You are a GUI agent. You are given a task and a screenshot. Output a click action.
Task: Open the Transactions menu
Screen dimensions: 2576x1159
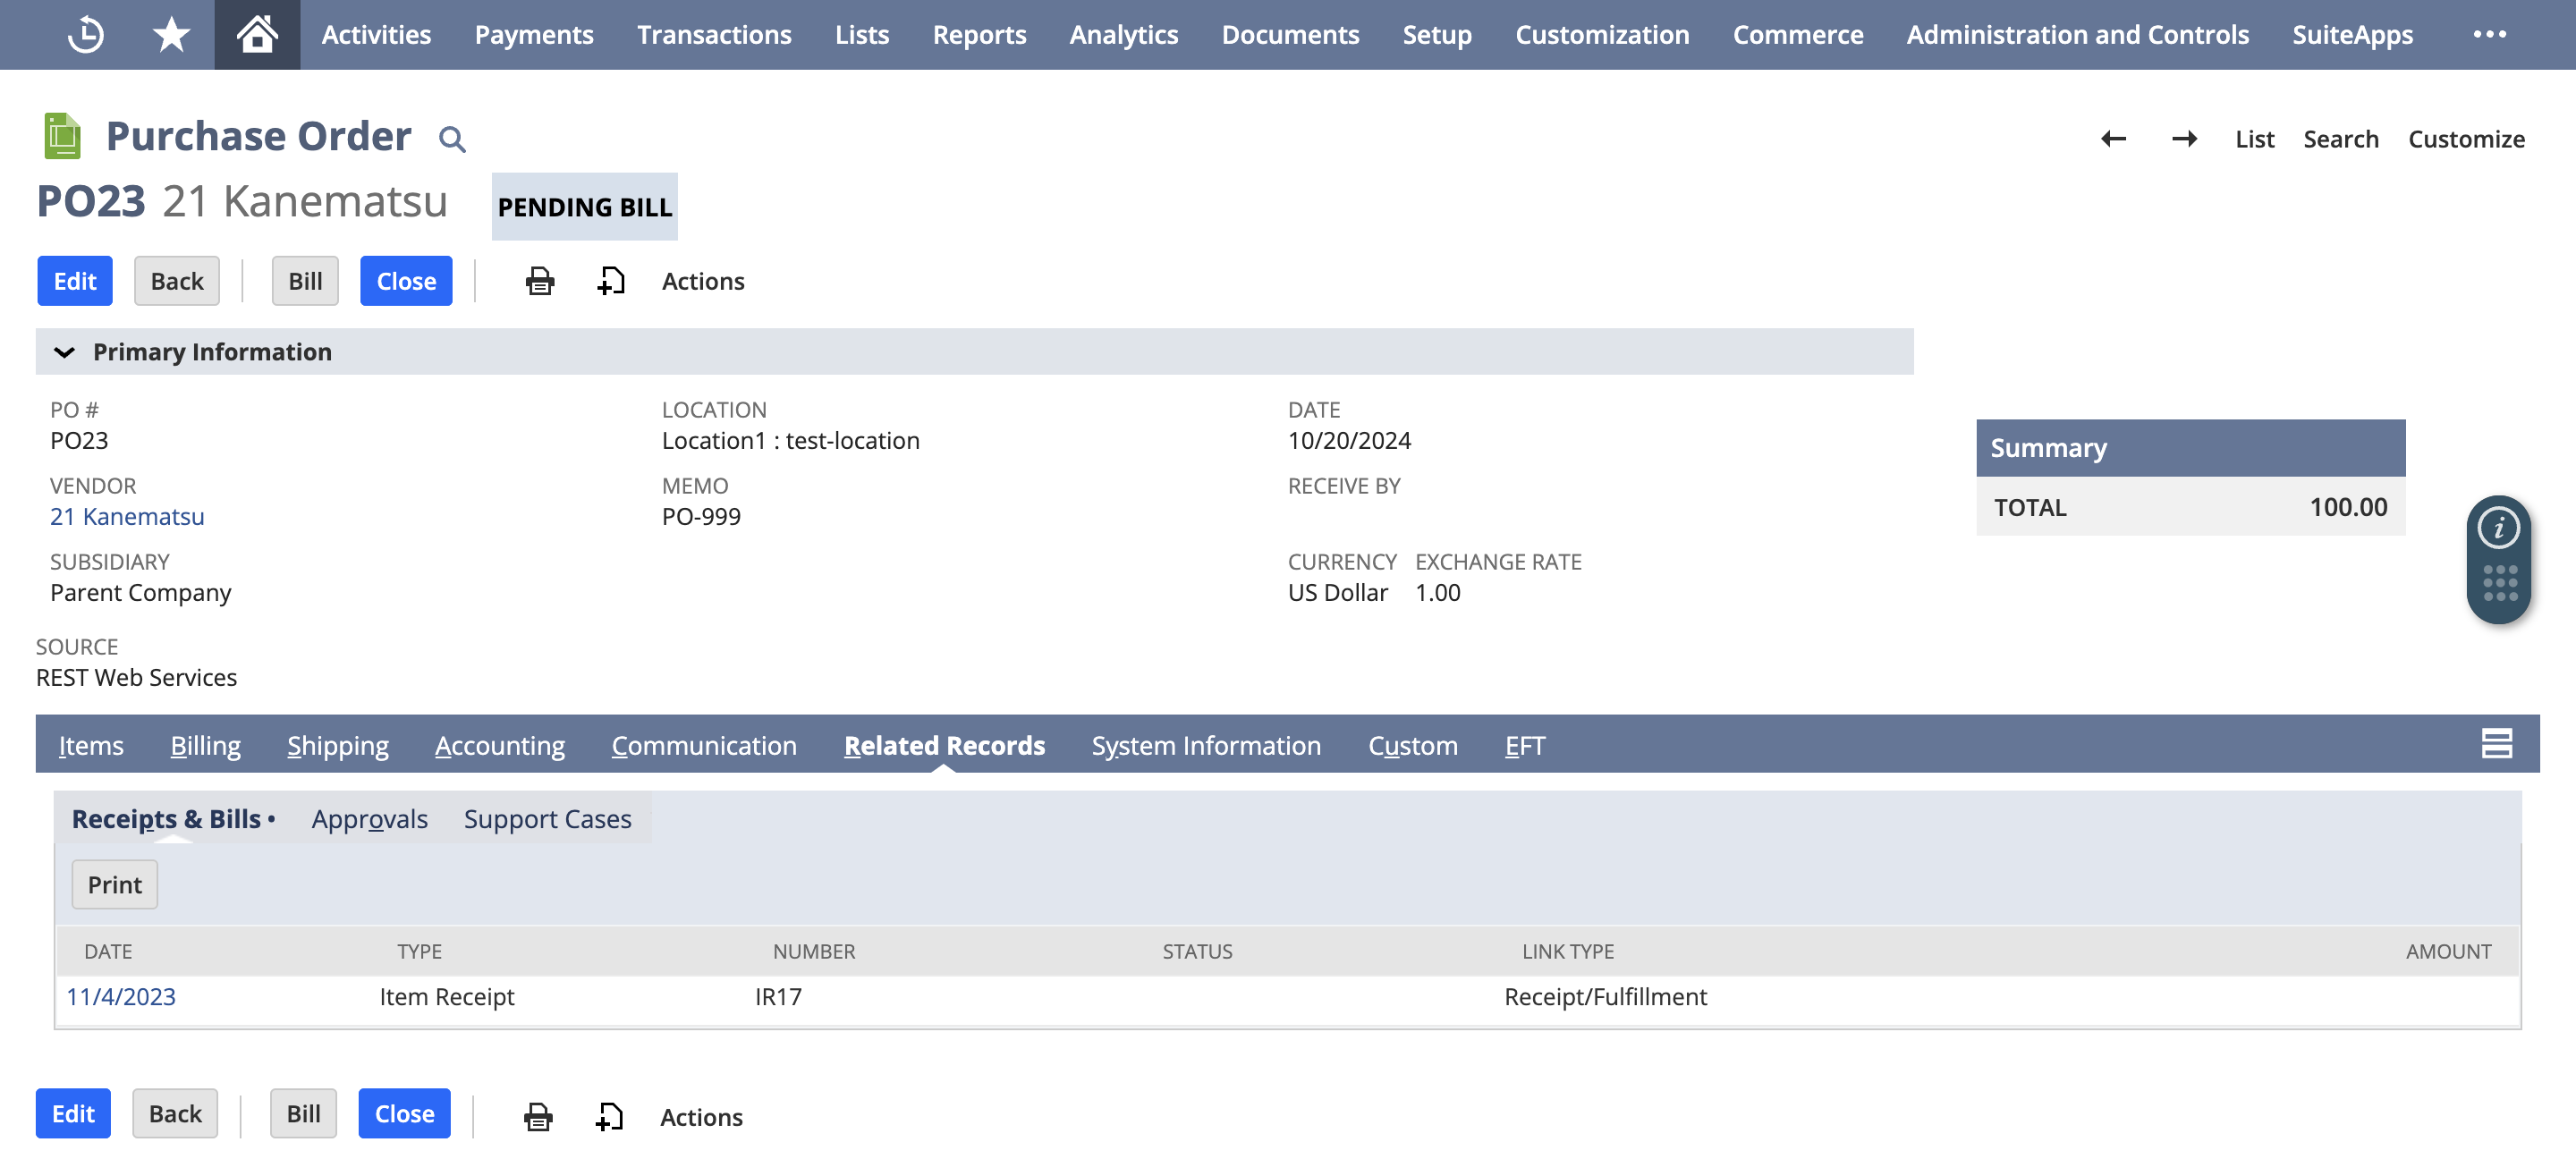point(714,35)
